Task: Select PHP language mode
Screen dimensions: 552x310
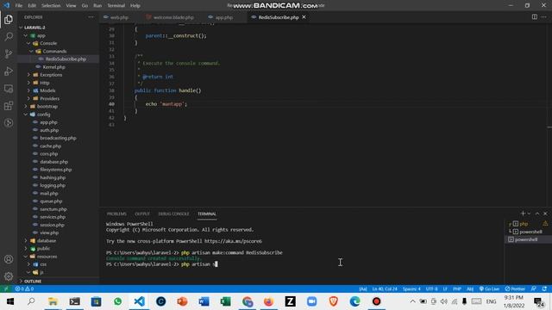Action: point(457,288)
